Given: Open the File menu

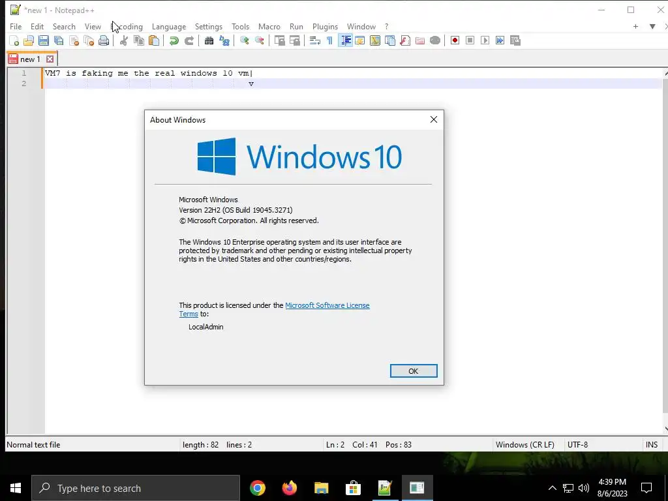Looking at the screenshot, I should [x=16, y=26].
